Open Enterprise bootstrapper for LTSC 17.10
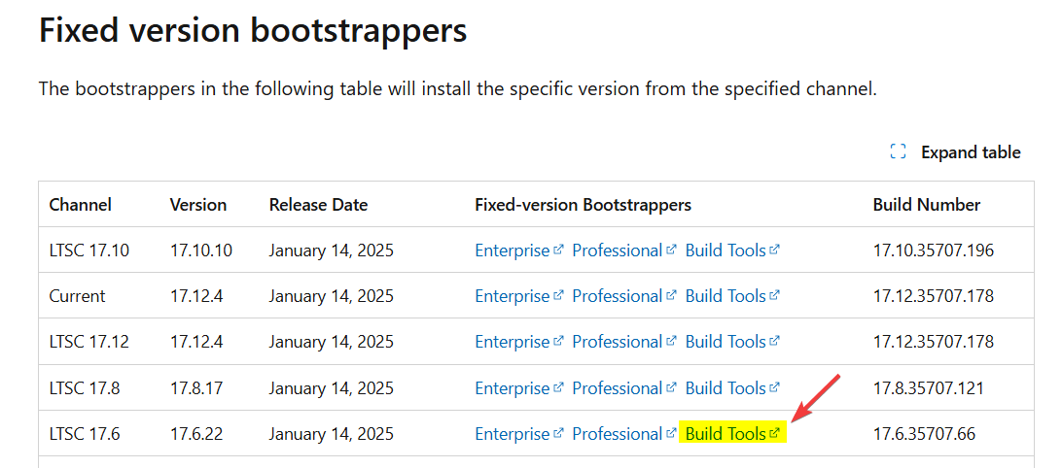This screenshot has width=1062, height=468. tap(512, 251)
